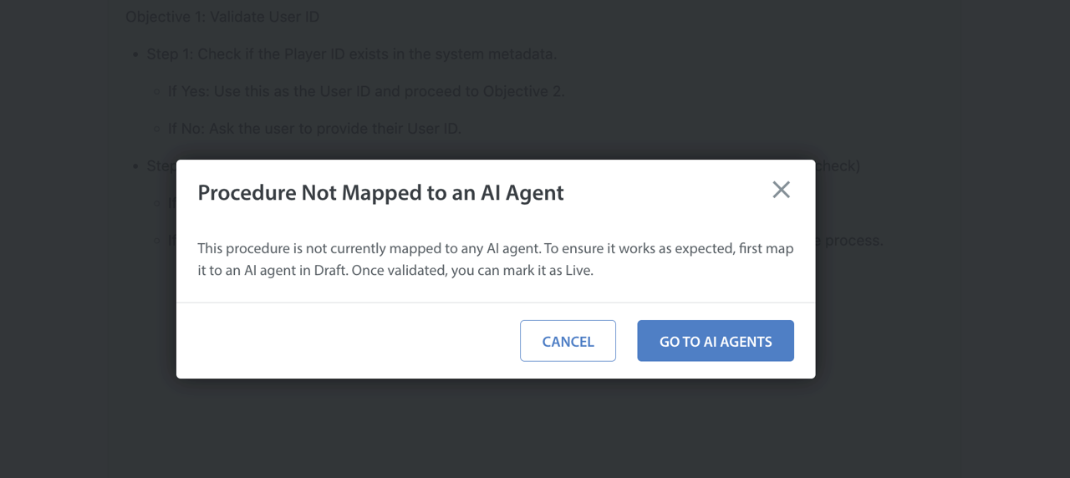This screenshot has height=478, width=1070.
Task: Click the "If No: Ask the user" line
Action: (314, 129)
